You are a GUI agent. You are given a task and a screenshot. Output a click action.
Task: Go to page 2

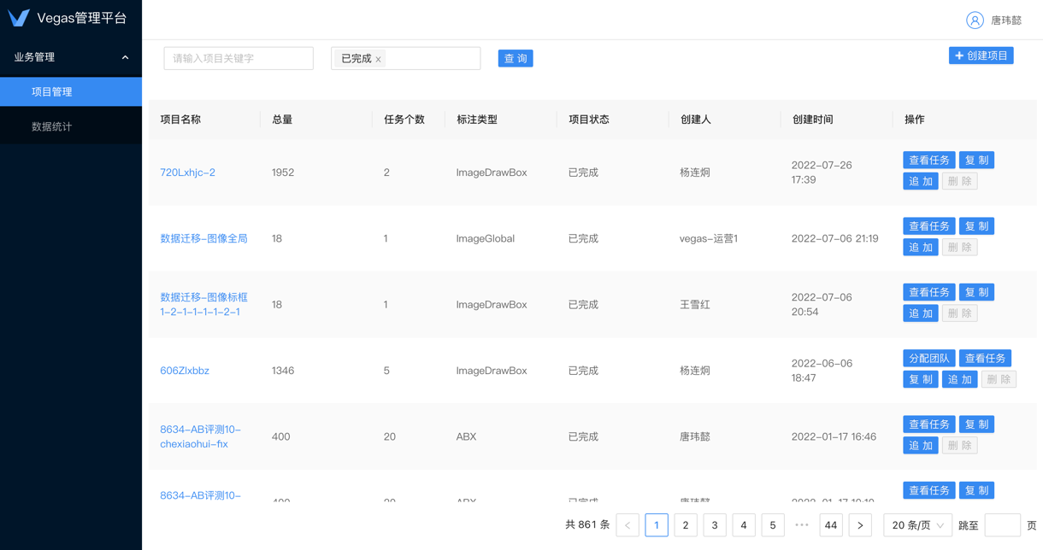[686, 525]
